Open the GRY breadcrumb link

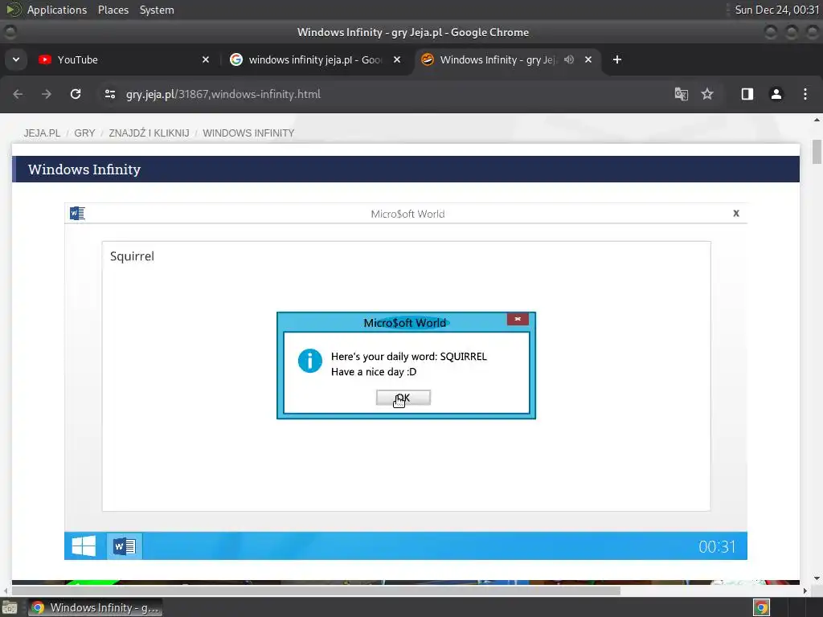click(84, 133)
